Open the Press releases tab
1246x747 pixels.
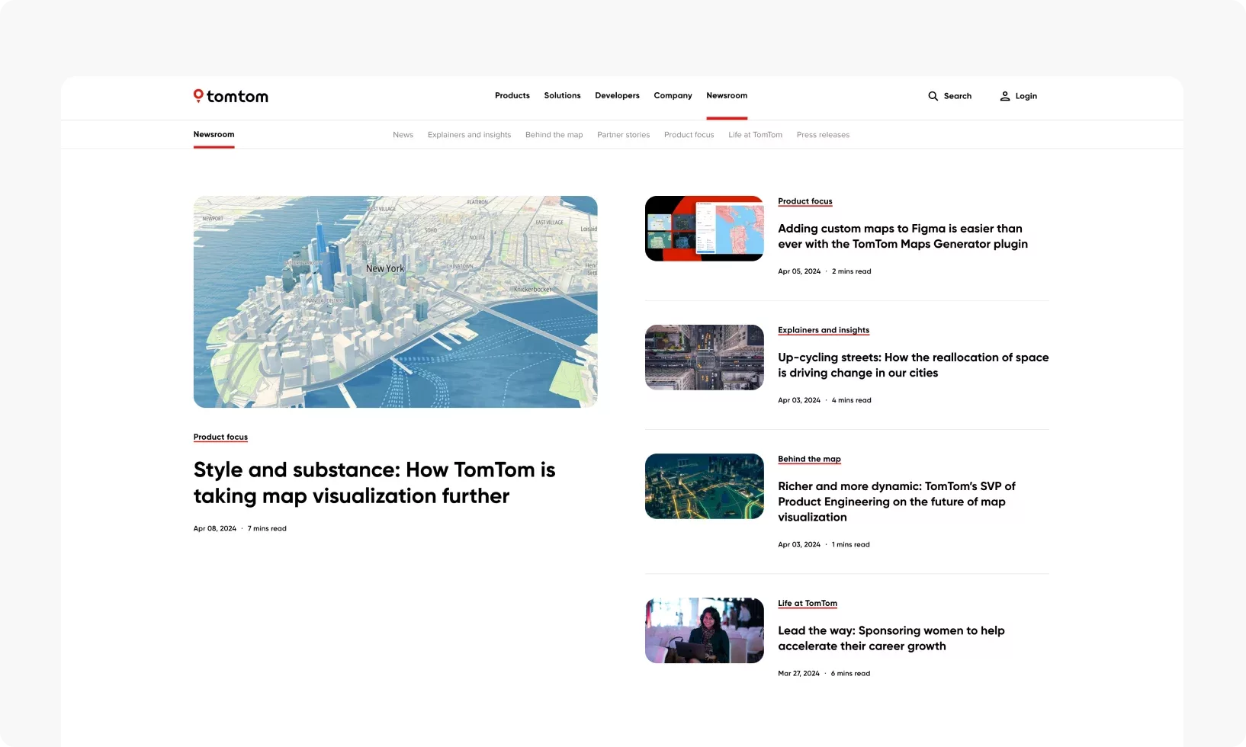click(823, 135)
